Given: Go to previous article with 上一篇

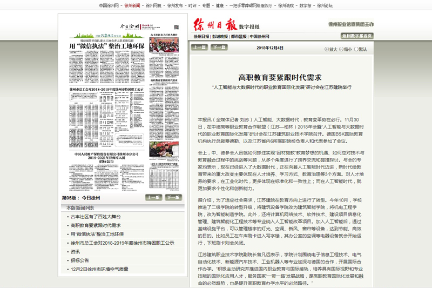Looking at the screenshot, I should coord(200,48).
